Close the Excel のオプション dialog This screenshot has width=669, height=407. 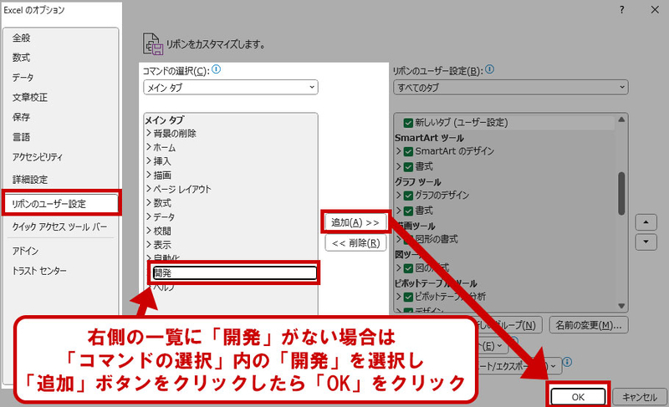[655, 10]
